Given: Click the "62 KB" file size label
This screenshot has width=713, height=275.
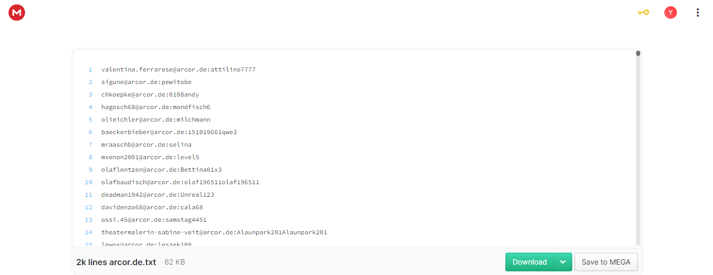Looking at the screenshot, I should [175, 262].
